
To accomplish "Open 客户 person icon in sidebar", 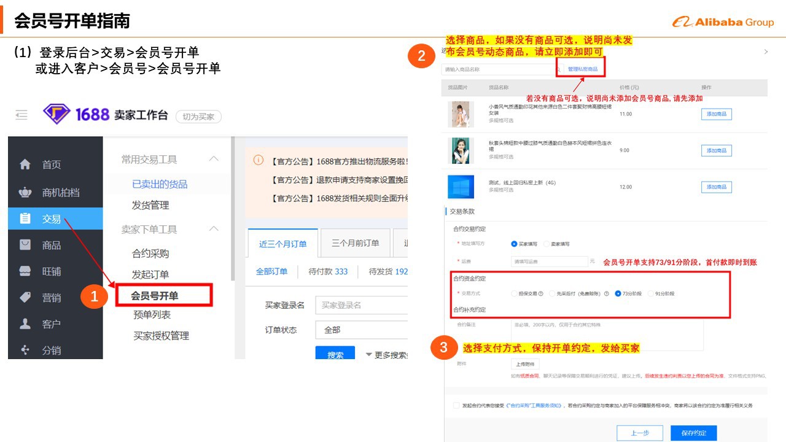I will [25, 324].
